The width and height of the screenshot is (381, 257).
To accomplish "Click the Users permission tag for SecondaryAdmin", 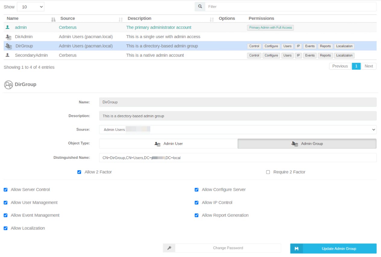I will (287, 55).
